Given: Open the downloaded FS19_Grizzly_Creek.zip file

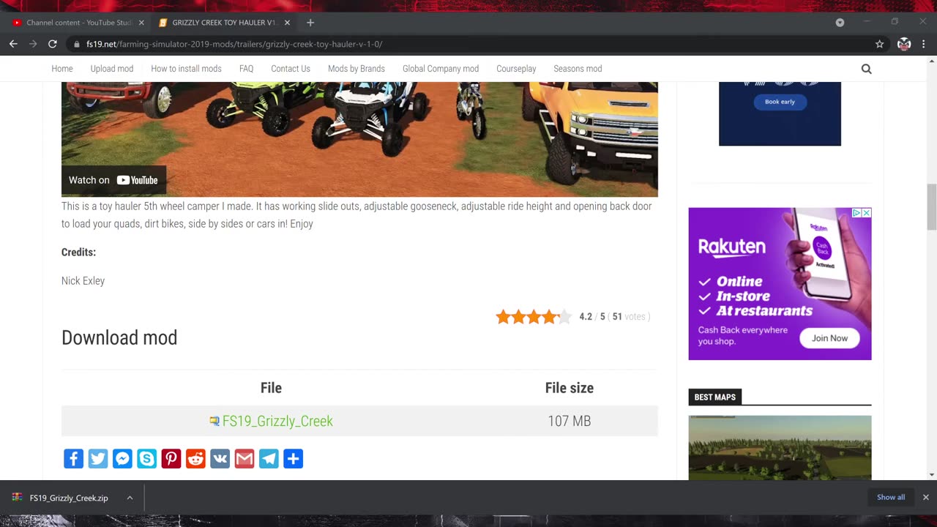Looking at the screenshot, I should (69, 498).
